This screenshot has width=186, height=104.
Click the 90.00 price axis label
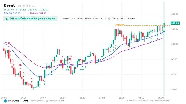(174, 59)
